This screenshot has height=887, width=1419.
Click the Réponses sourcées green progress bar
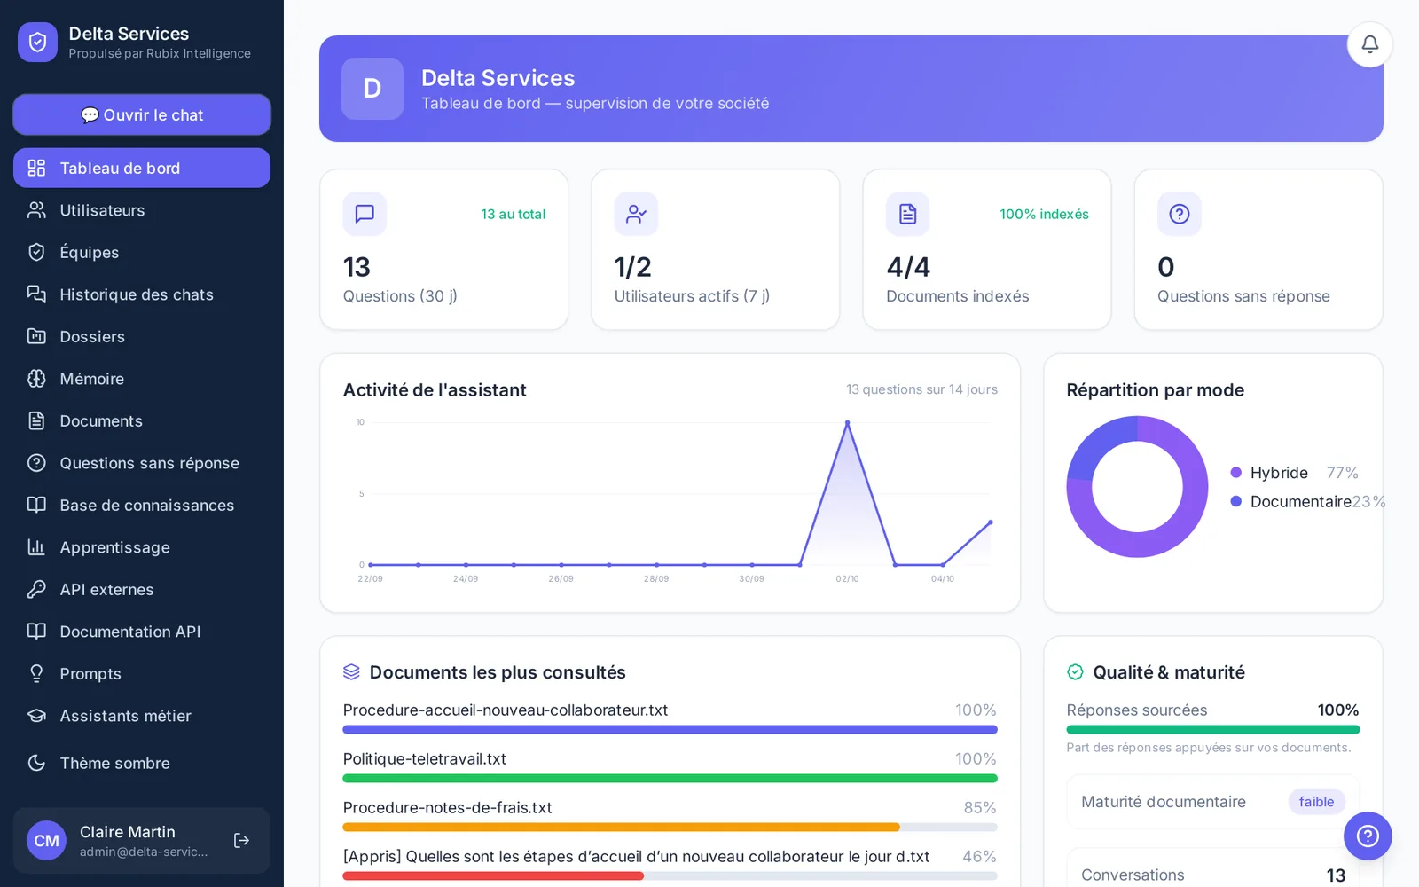(x=1212, y=730)
